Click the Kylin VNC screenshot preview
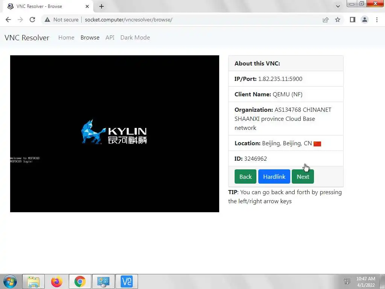Viewport: 385px width, 289px height. [115, 134]
